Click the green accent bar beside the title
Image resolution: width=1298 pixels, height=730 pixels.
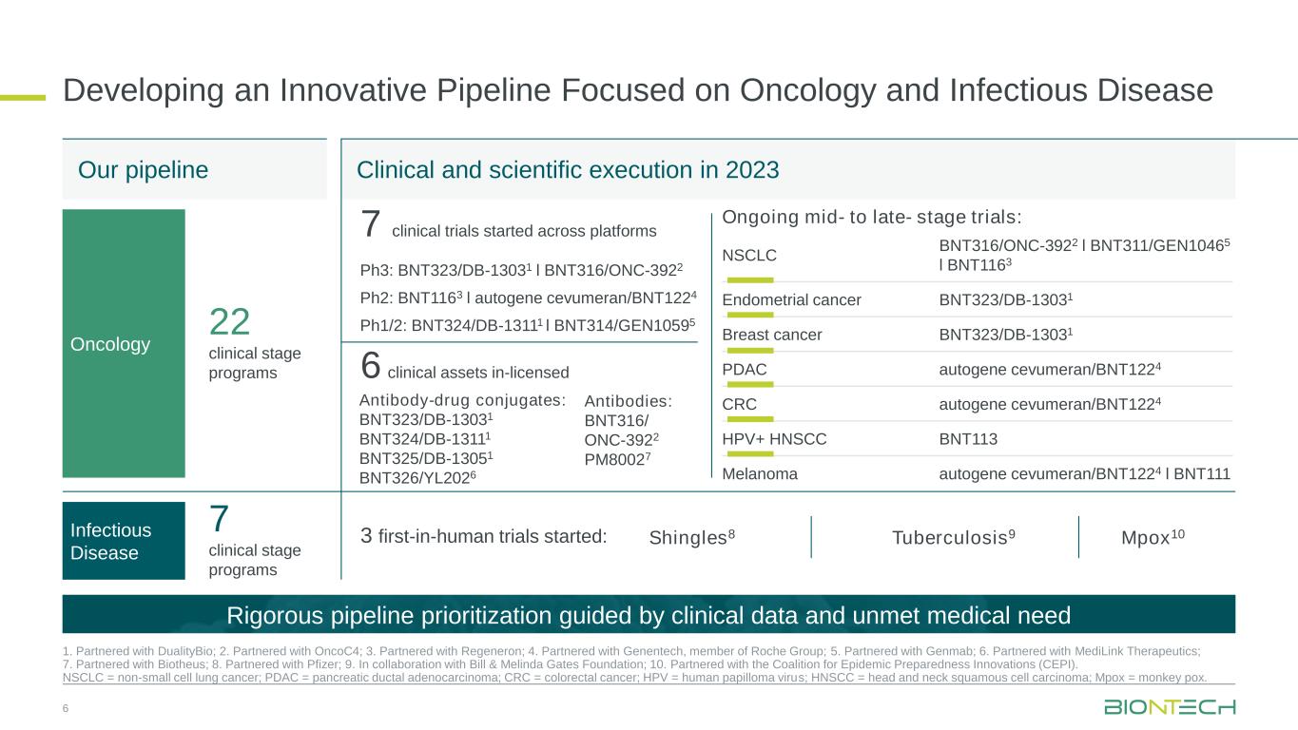tap(23, 96)
